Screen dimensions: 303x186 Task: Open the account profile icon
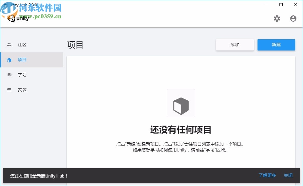(293, 19)
